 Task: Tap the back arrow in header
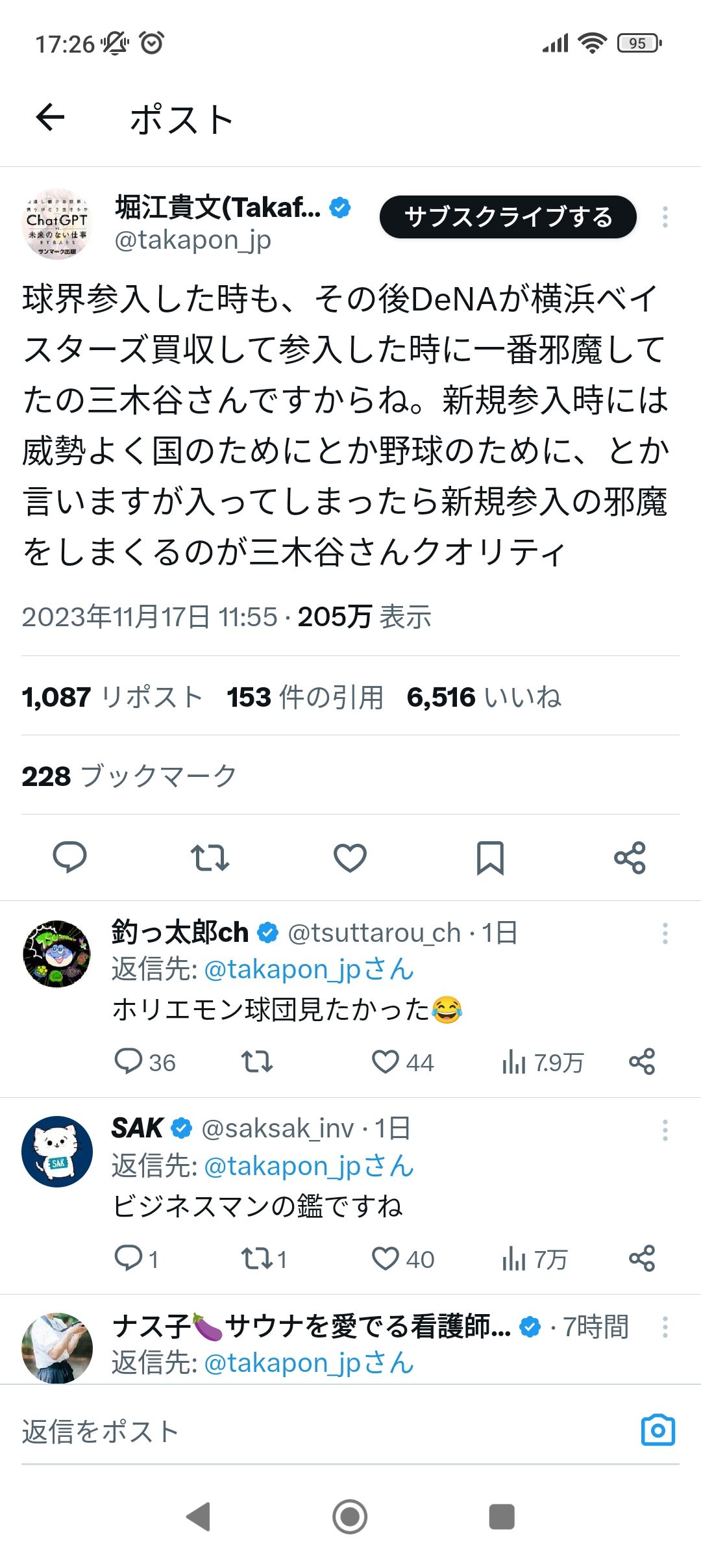point(50,118)
